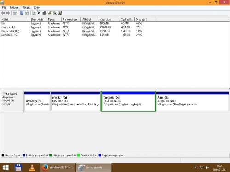Click the Lemez 0 disk icon

point(4,94)
